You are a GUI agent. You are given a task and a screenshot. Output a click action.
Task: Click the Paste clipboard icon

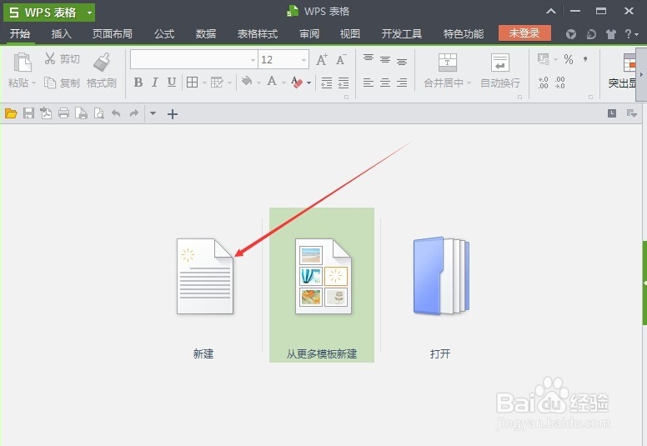pos(23,63)
